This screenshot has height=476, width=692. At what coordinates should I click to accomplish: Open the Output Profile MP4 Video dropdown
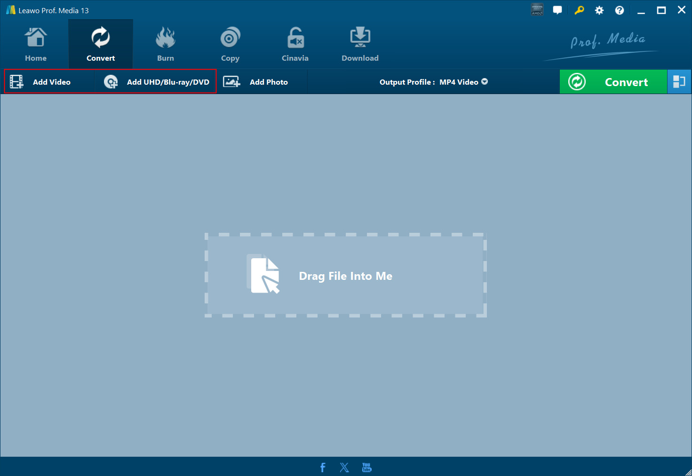(433, 82)
